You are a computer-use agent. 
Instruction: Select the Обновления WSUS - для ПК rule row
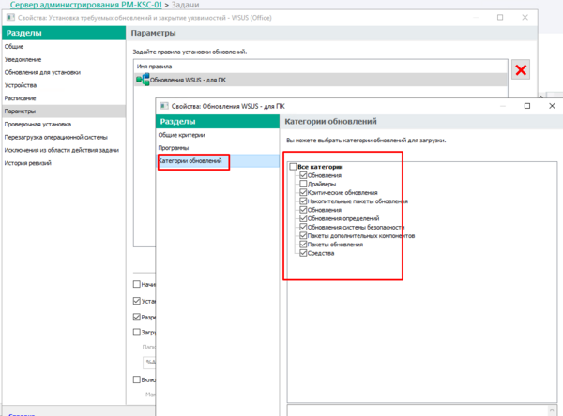[321, 80]
